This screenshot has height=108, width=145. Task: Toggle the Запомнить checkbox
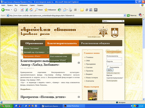point(108,67)
